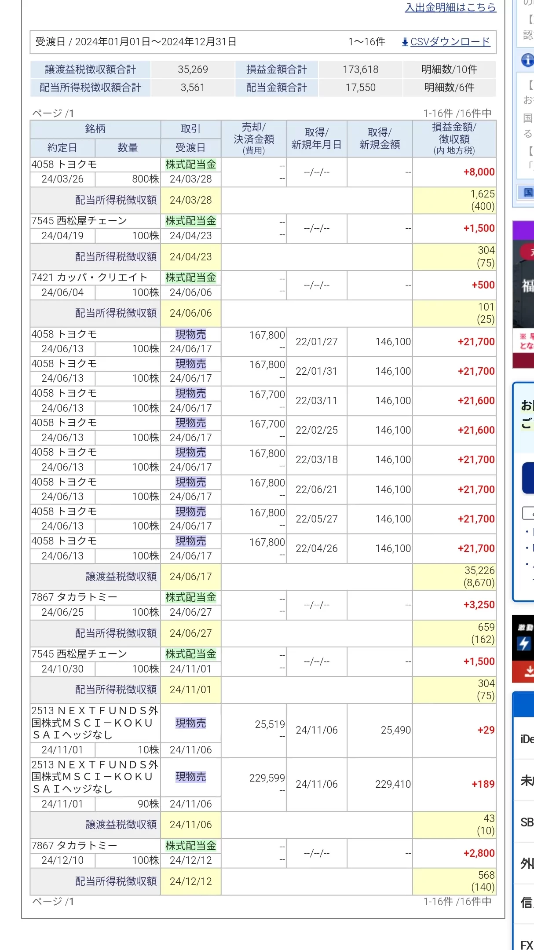The height and width of the screenshot is (950, 534).
Task: Click the 7867 タカラトミー 24/12/10 row name
Action: pyautogui.click(x=74, y=846)
